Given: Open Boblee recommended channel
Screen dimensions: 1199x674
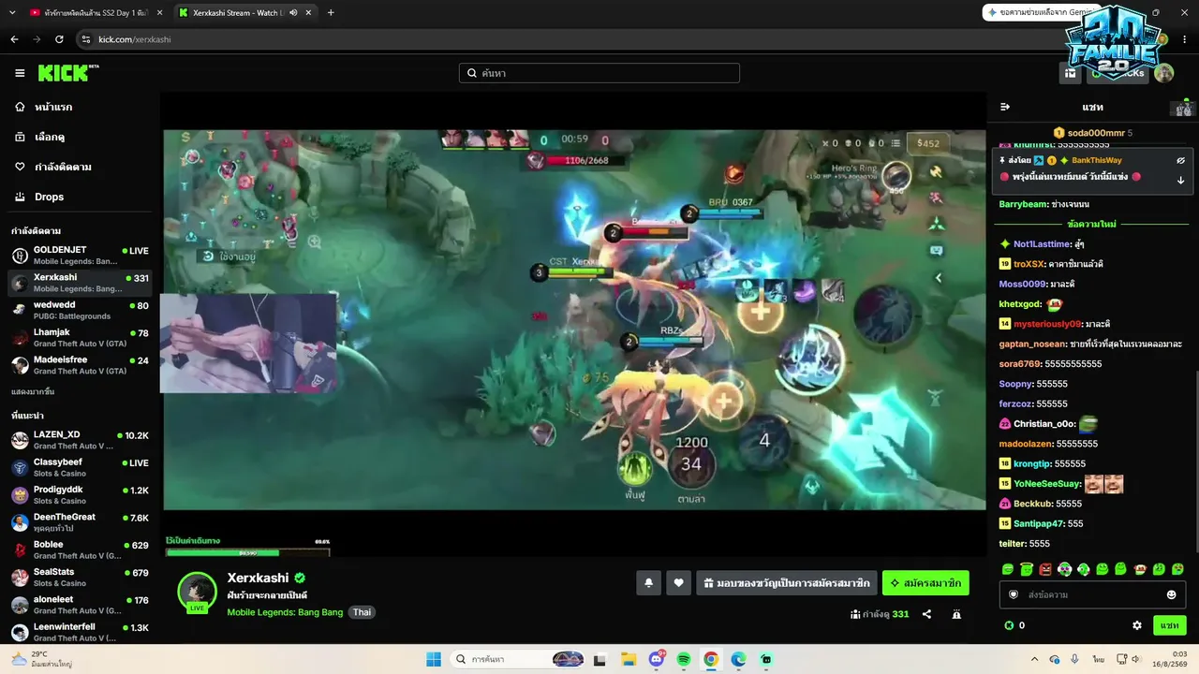Looking at the screenshot, I should click(80, 549).
